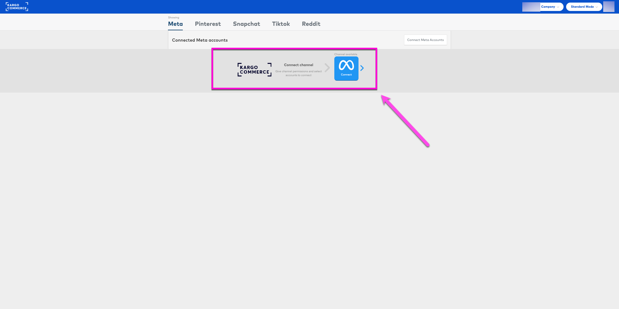Click the pink arrow annotation
Screen dimensions: 619x309
click(406, 121)
